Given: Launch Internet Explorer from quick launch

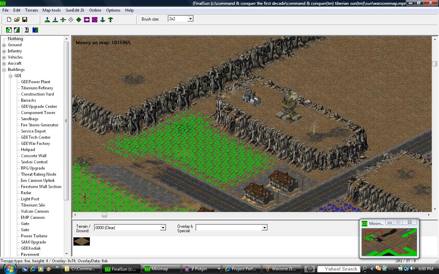Looking at the screenshot, I should pyautogui.click(x=33, y=269).
